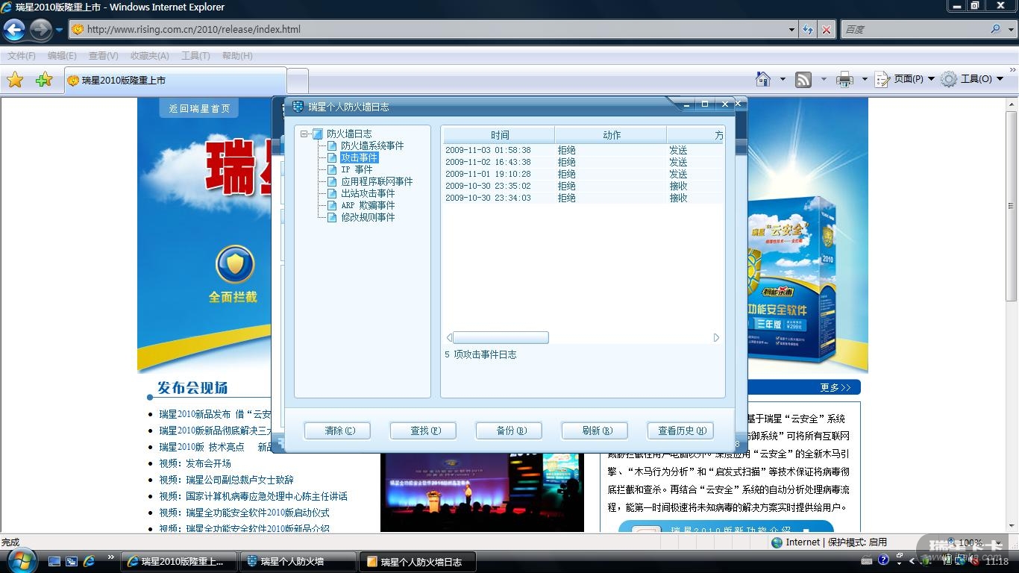Open the 视频：发布会开场 link
Viewport: 1019px width, 573px height.
coord(195,463)
